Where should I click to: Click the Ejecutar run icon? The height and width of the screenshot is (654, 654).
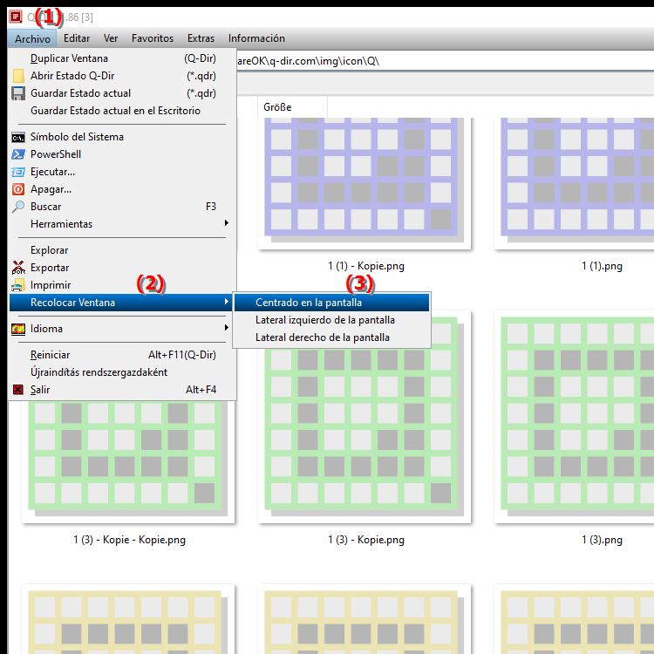pyautogui.click(x=18, y=172)
